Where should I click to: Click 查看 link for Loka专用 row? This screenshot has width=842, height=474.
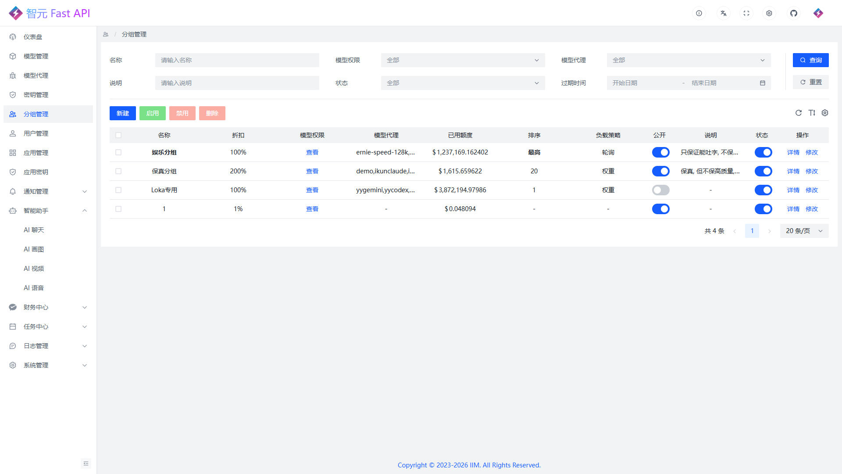coord(312,190)
